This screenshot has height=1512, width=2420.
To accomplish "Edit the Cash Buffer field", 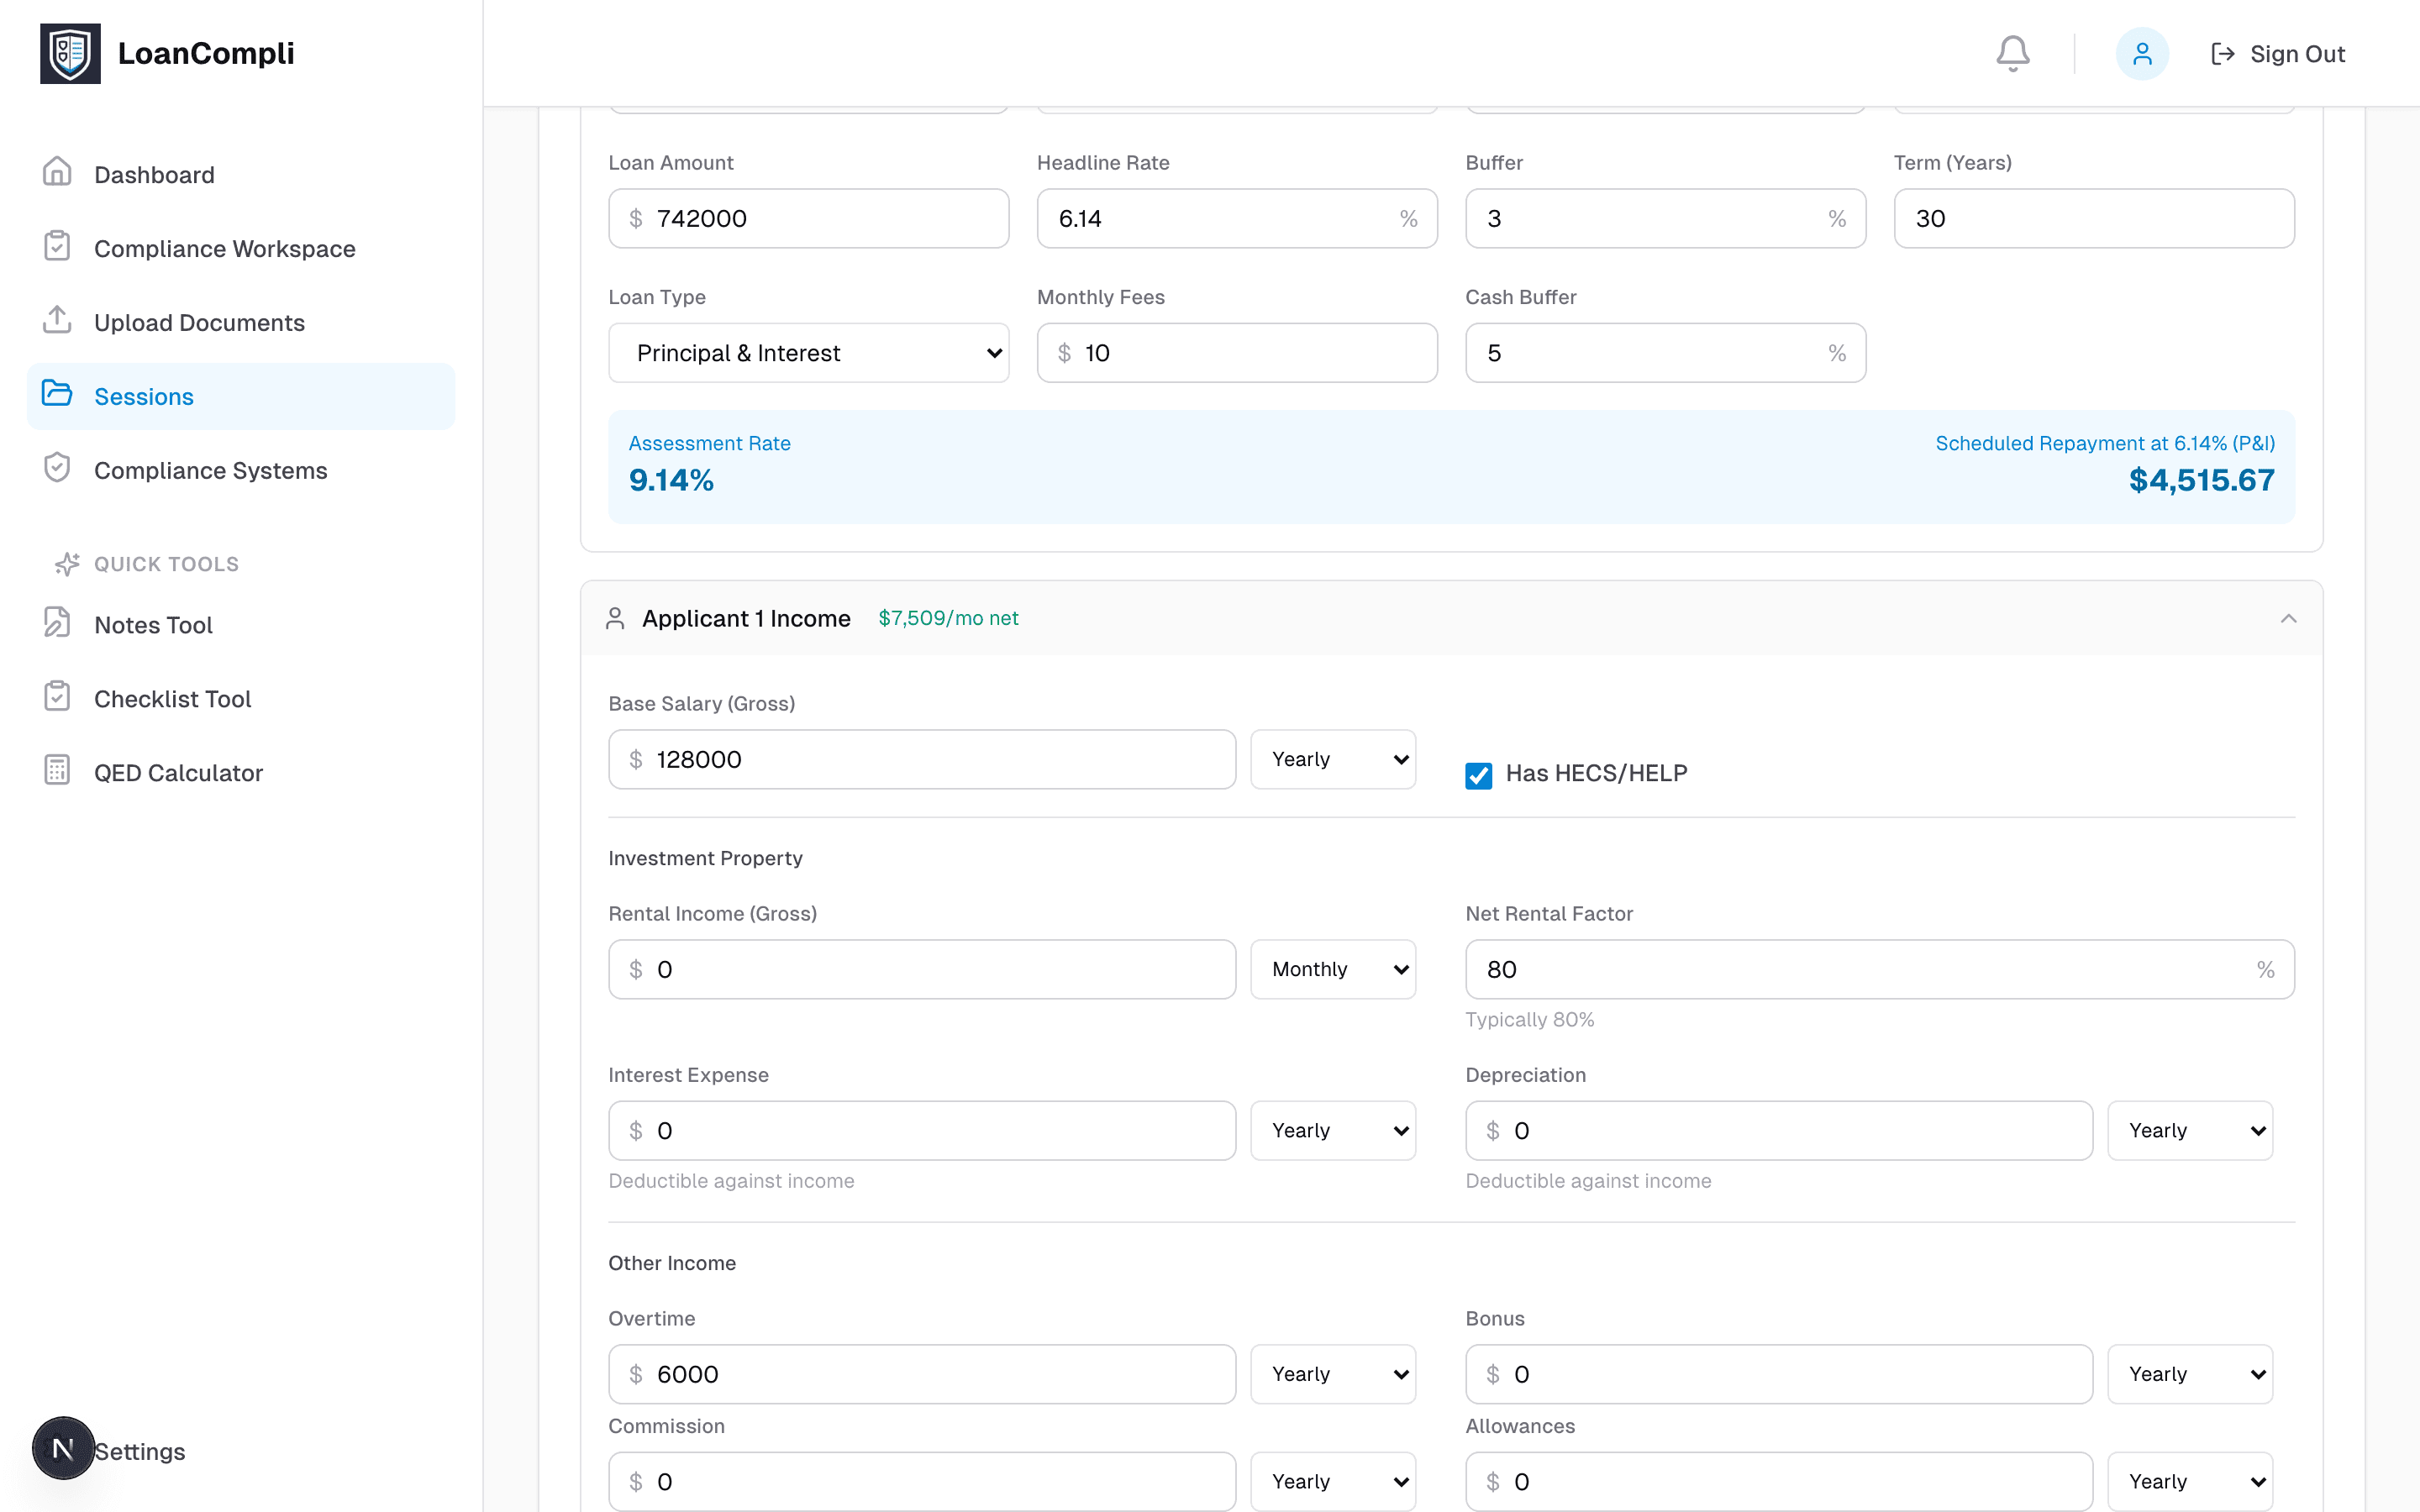I will point(1665,353).
